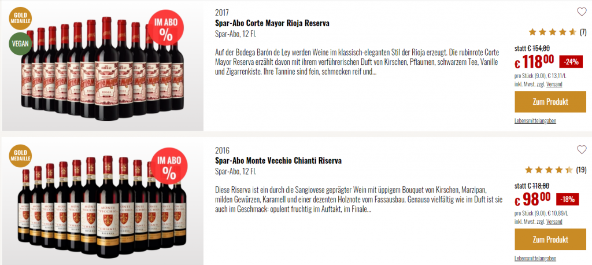Open Corte Mayor Rioja bottles product image
Image resolution: width=592 pixels, height=265 pixels.
[x=103, y=66]
